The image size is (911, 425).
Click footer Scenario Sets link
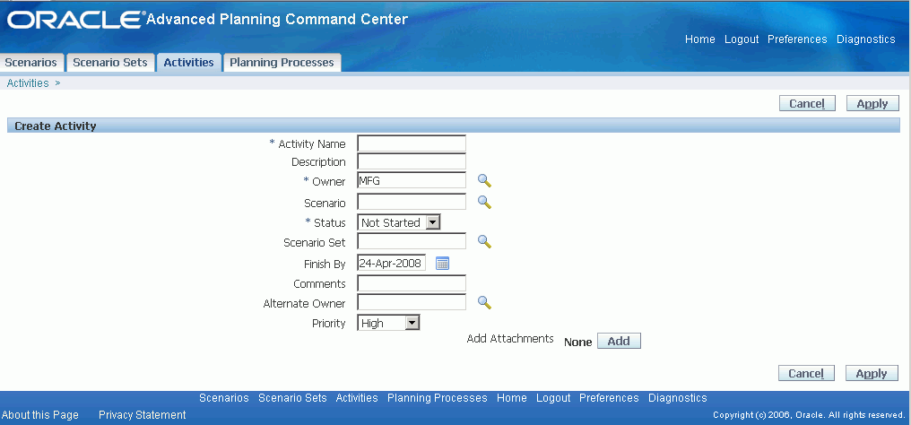[292, 398]
